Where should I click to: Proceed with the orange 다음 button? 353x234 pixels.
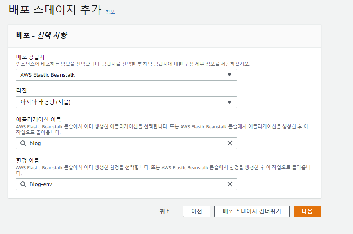click(307, 211)
